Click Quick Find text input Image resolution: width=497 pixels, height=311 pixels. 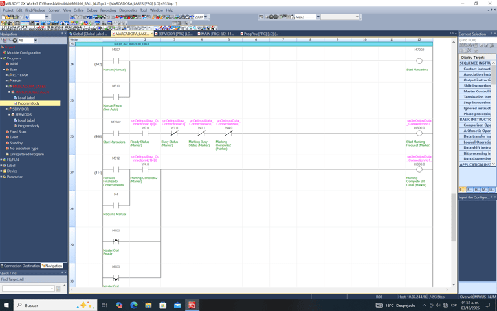pyautogui.click(x=28, y=288)
